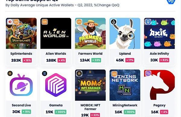Select the MOBOX: NFT Farmer title
Image resolution: width=181 pixels, height=117 pixels.
click(91, 107)
